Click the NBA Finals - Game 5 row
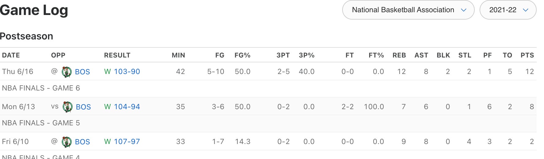544x159 pixels. pos(41,123)
